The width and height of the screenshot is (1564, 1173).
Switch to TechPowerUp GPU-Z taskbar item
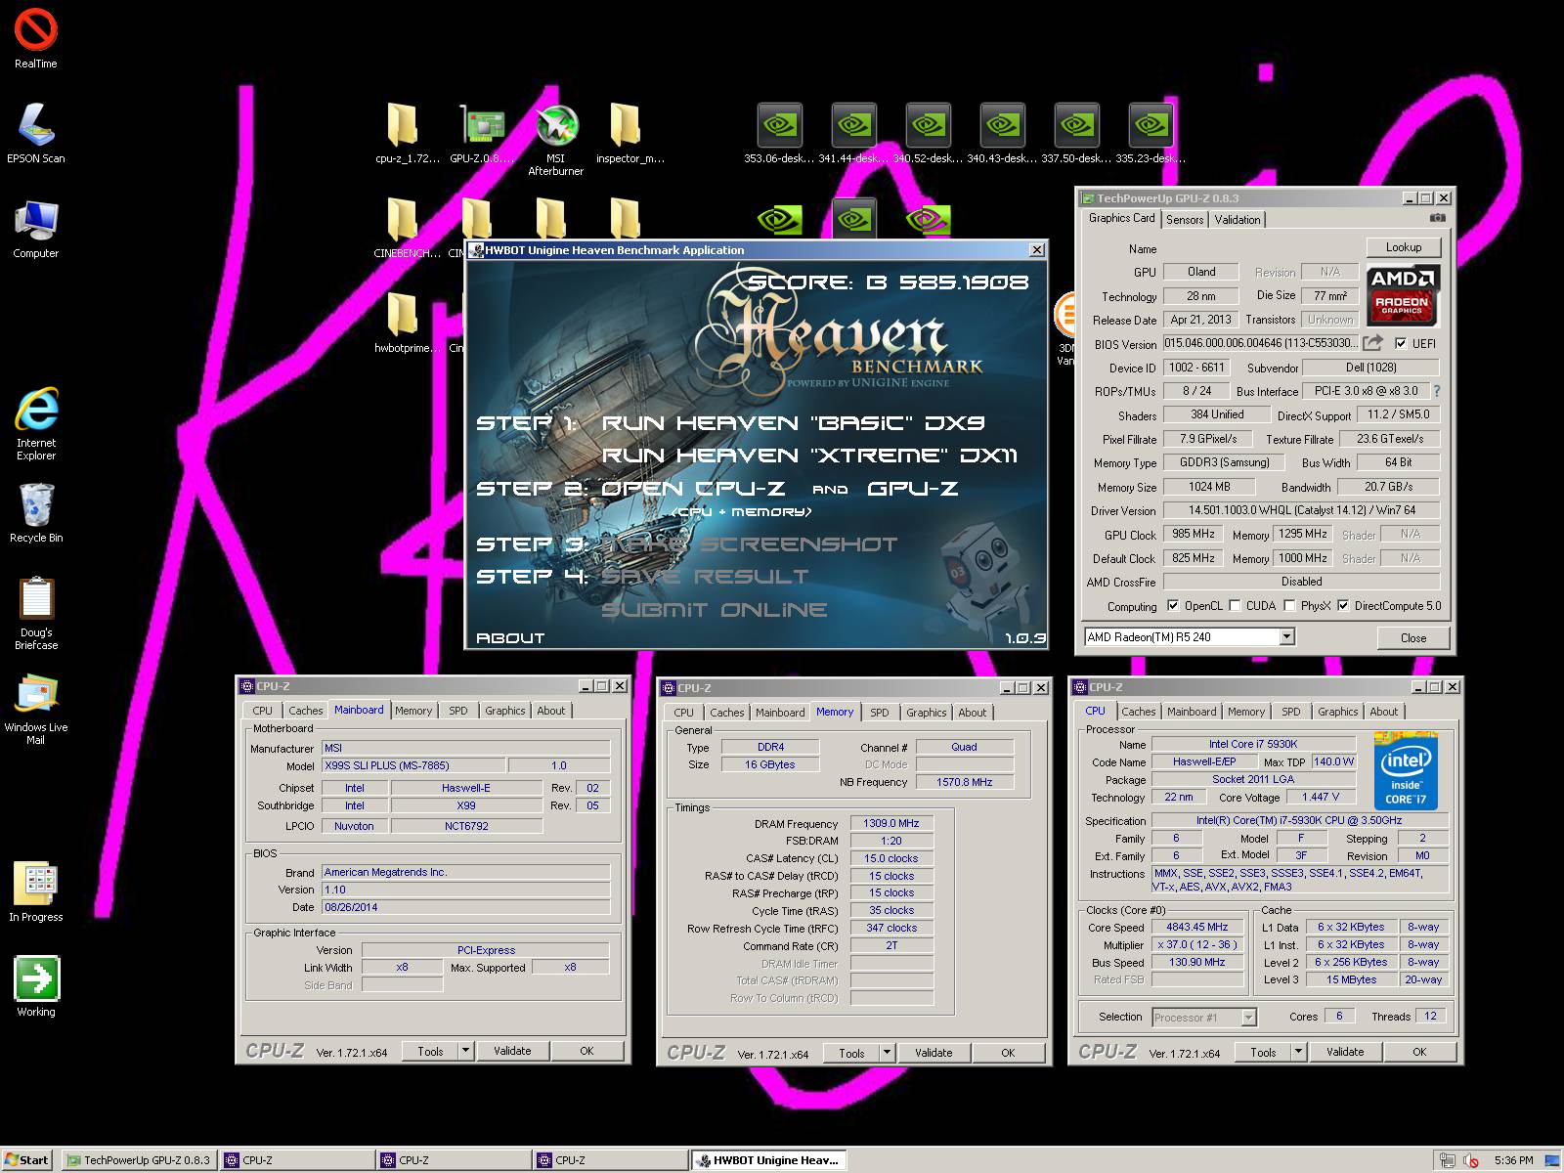coord(138,1160)
